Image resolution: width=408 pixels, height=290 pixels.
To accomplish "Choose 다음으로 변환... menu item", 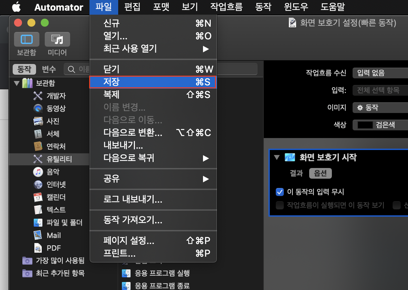I will (154, 133).
